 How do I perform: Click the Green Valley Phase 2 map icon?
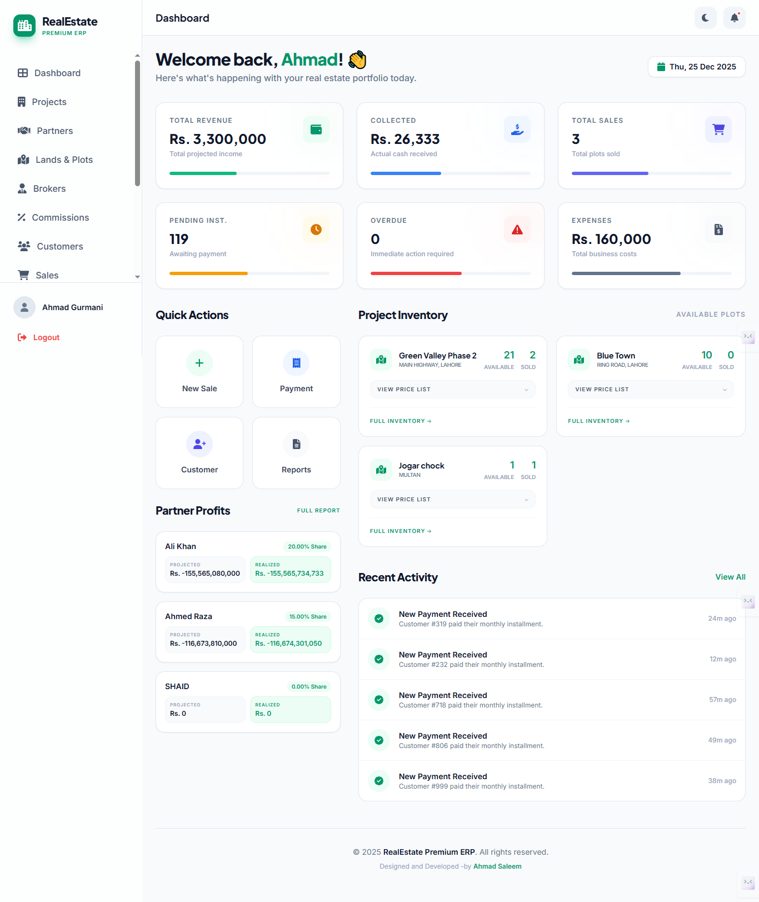click(x=381, y=360)
